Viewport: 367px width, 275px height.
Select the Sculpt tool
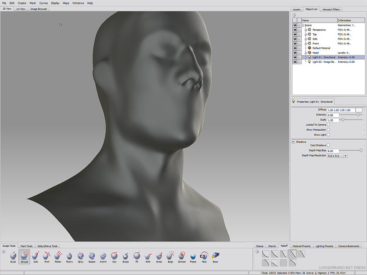[13, 257]
